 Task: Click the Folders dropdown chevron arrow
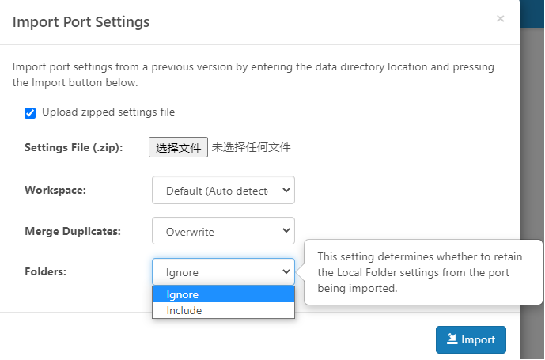point(286,271)
